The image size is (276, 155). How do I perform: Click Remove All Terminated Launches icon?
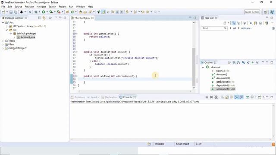[216, 97]
